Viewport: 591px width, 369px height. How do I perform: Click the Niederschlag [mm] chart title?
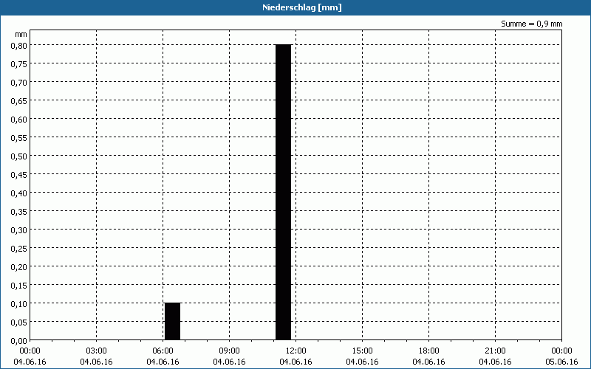(x=302, y=7)
